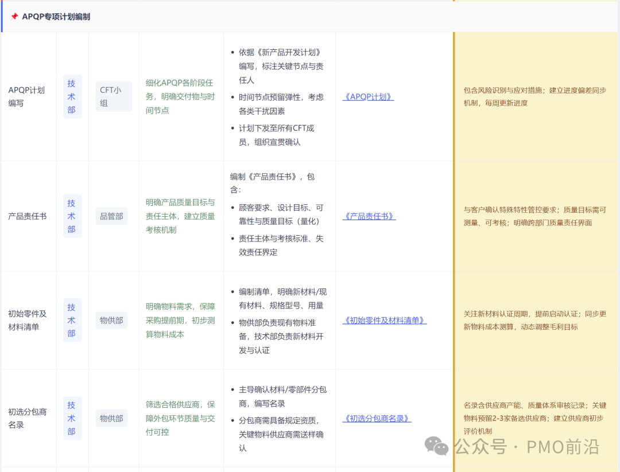Select the 初始零件及材料清单 task name cell
Viewport: 620px width, 472px height.
point(28,320)
